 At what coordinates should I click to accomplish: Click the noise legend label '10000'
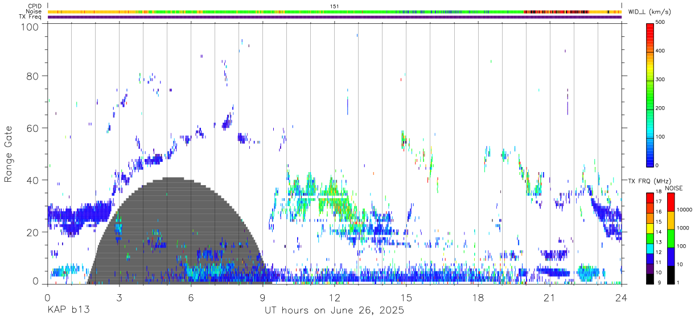(684, 210)
